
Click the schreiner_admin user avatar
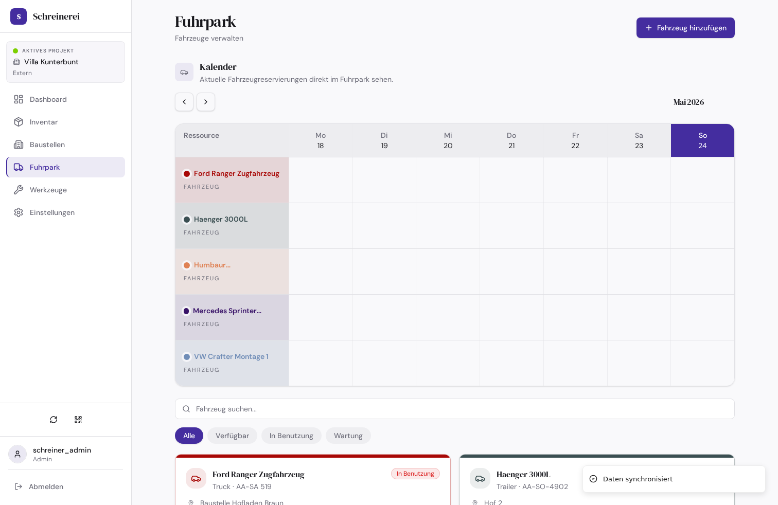coord(17,454)
